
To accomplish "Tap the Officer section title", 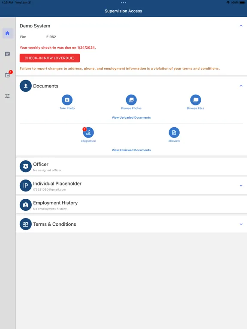I will coord(41,164).
